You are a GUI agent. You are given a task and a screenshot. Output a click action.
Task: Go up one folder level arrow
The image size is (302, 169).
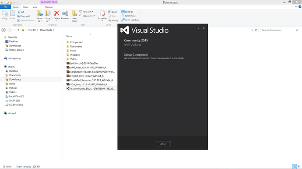pos(18,30)
